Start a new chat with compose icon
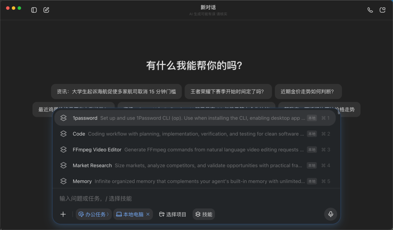This screenshot has height=230, width=393. tap(46, 10)
